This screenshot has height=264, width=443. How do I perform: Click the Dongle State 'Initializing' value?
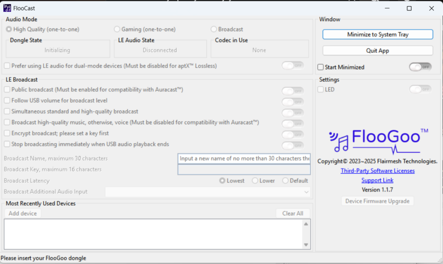point(58,50)
